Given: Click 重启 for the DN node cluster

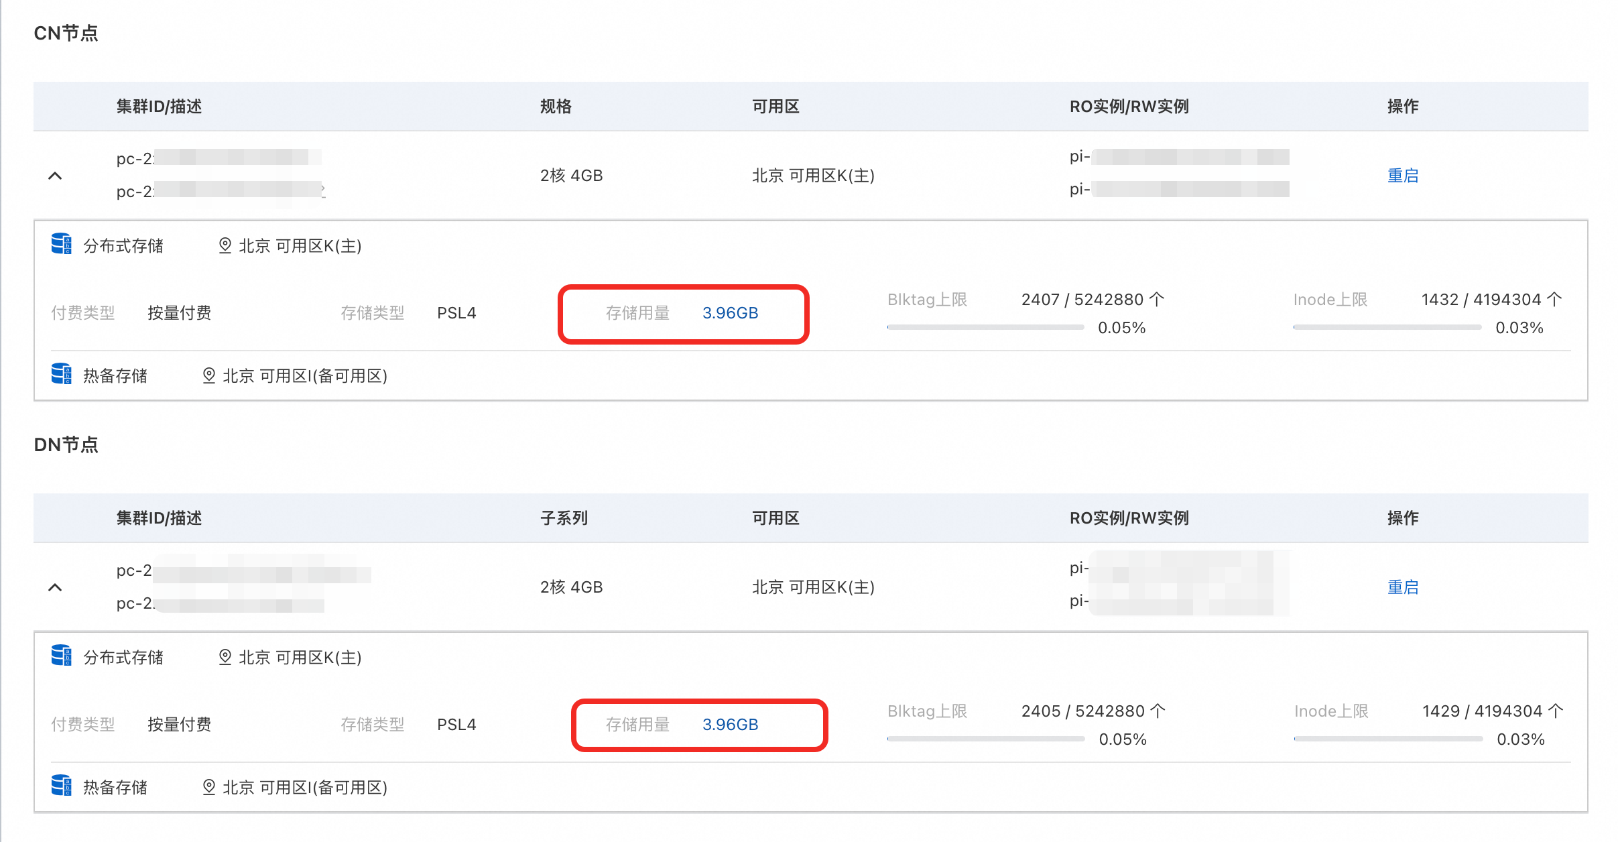Looking at the screenshot, I should click(x=1402, y=587).
